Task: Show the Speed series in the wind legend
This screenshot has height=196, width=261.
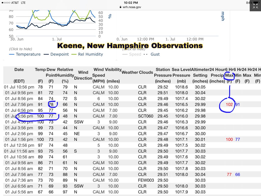Action: coord(132,54)
